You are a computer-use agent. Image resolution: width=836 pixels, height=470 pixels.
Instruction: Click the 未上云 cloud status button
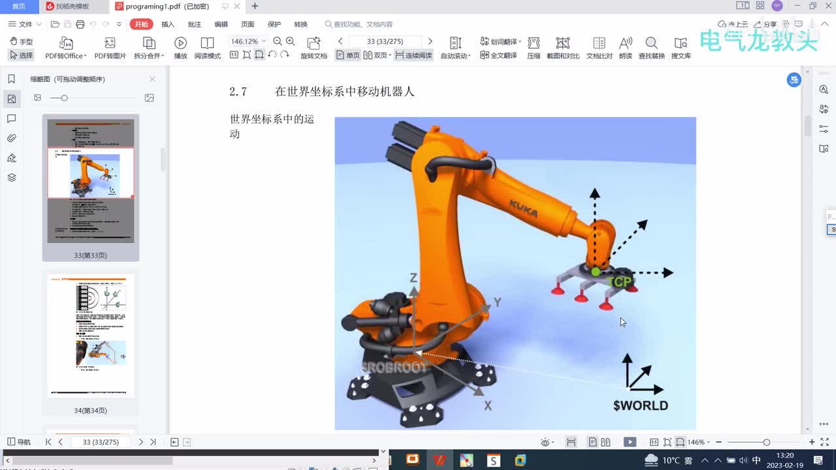(733, 24)
